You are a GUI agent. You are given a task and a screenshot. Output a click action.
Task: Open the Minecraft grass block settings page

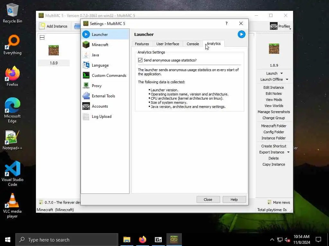[86, 45]
